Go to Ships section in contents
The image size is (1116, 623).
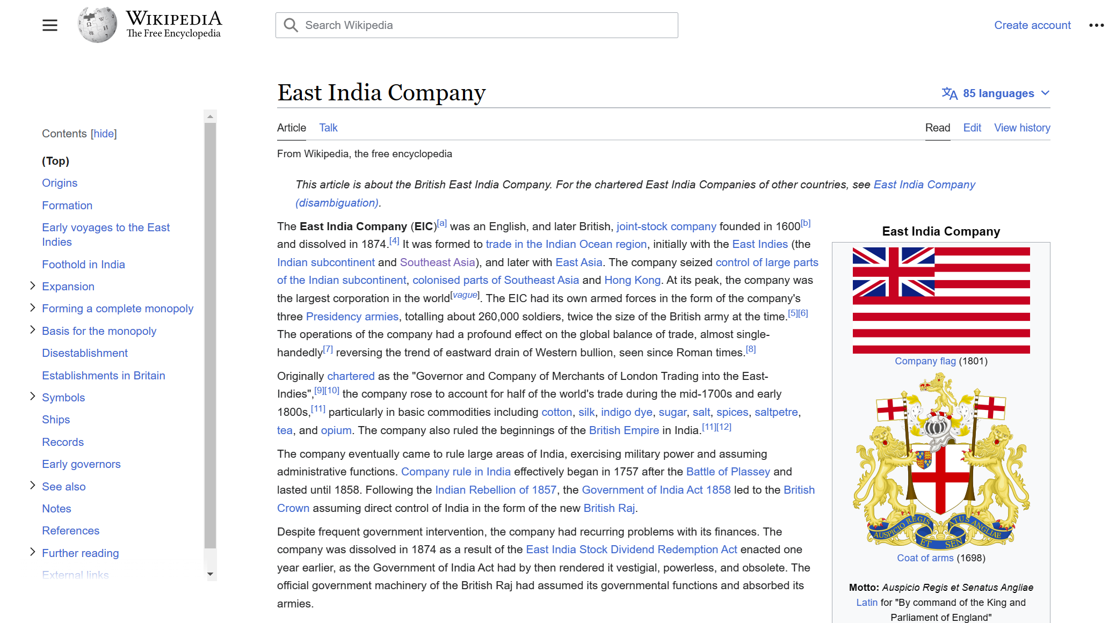(x=56, y=420)
